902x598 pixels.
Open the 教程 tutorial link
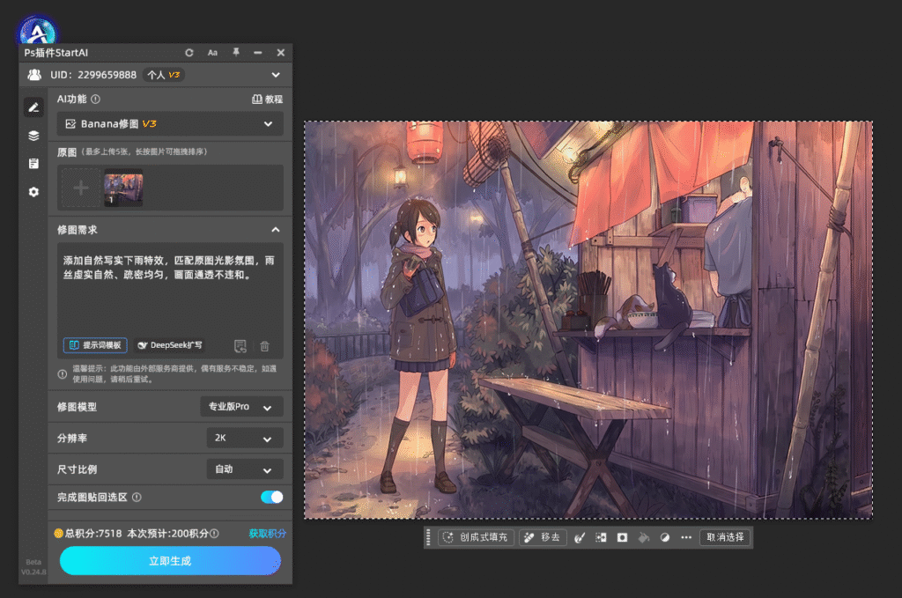pos(268,99)
